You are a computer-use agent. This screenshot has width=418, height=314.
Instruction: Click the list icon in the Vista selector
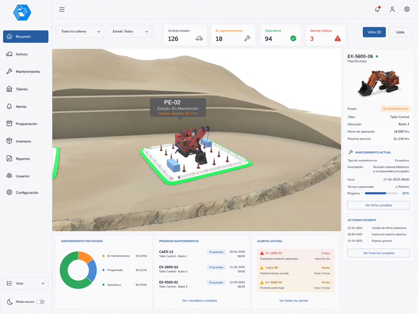coord(9,283)
